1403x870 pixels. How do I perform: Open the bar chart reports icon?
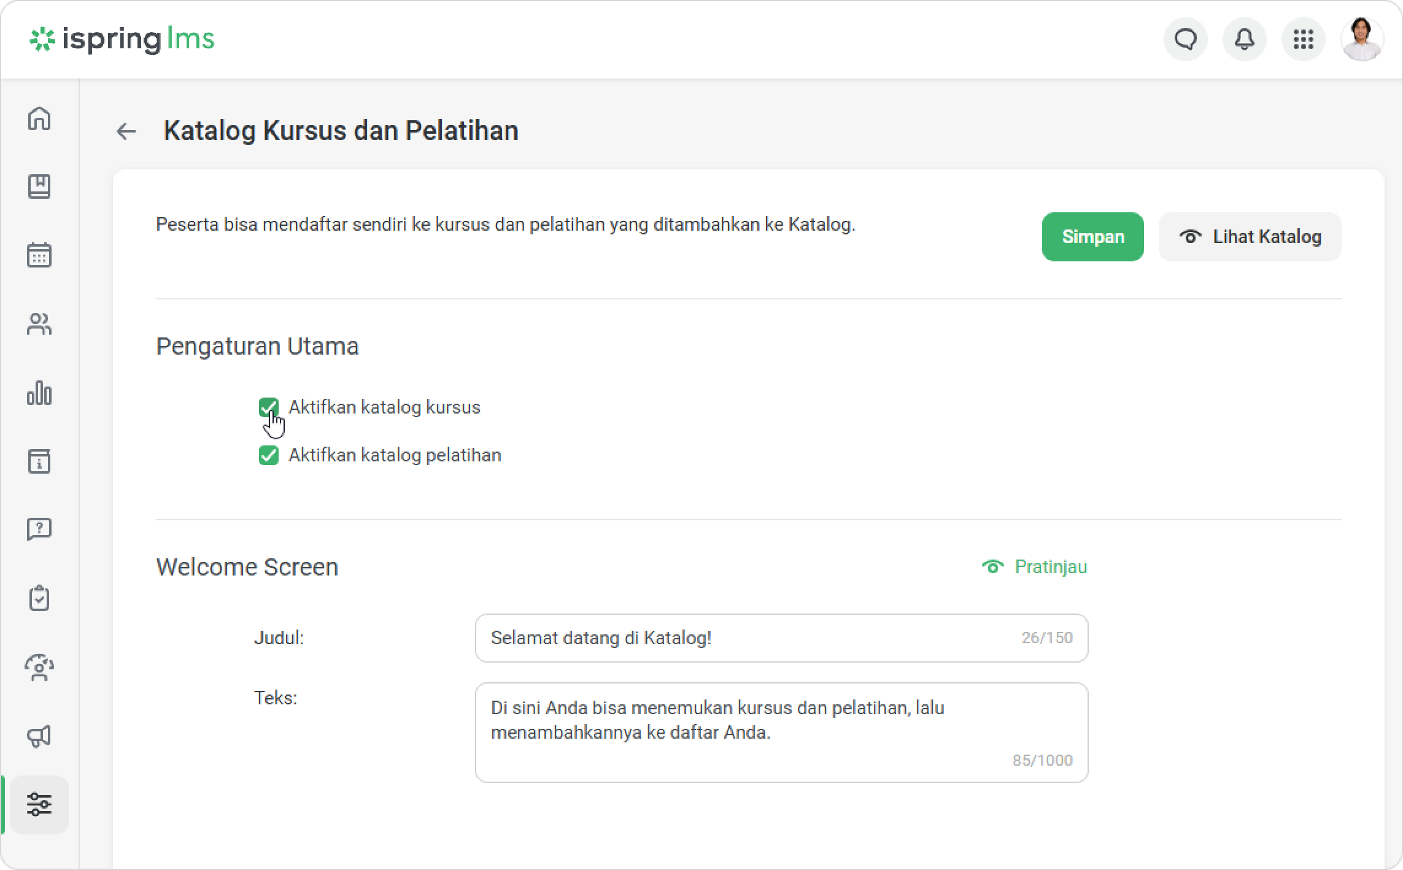pos(39,393)
